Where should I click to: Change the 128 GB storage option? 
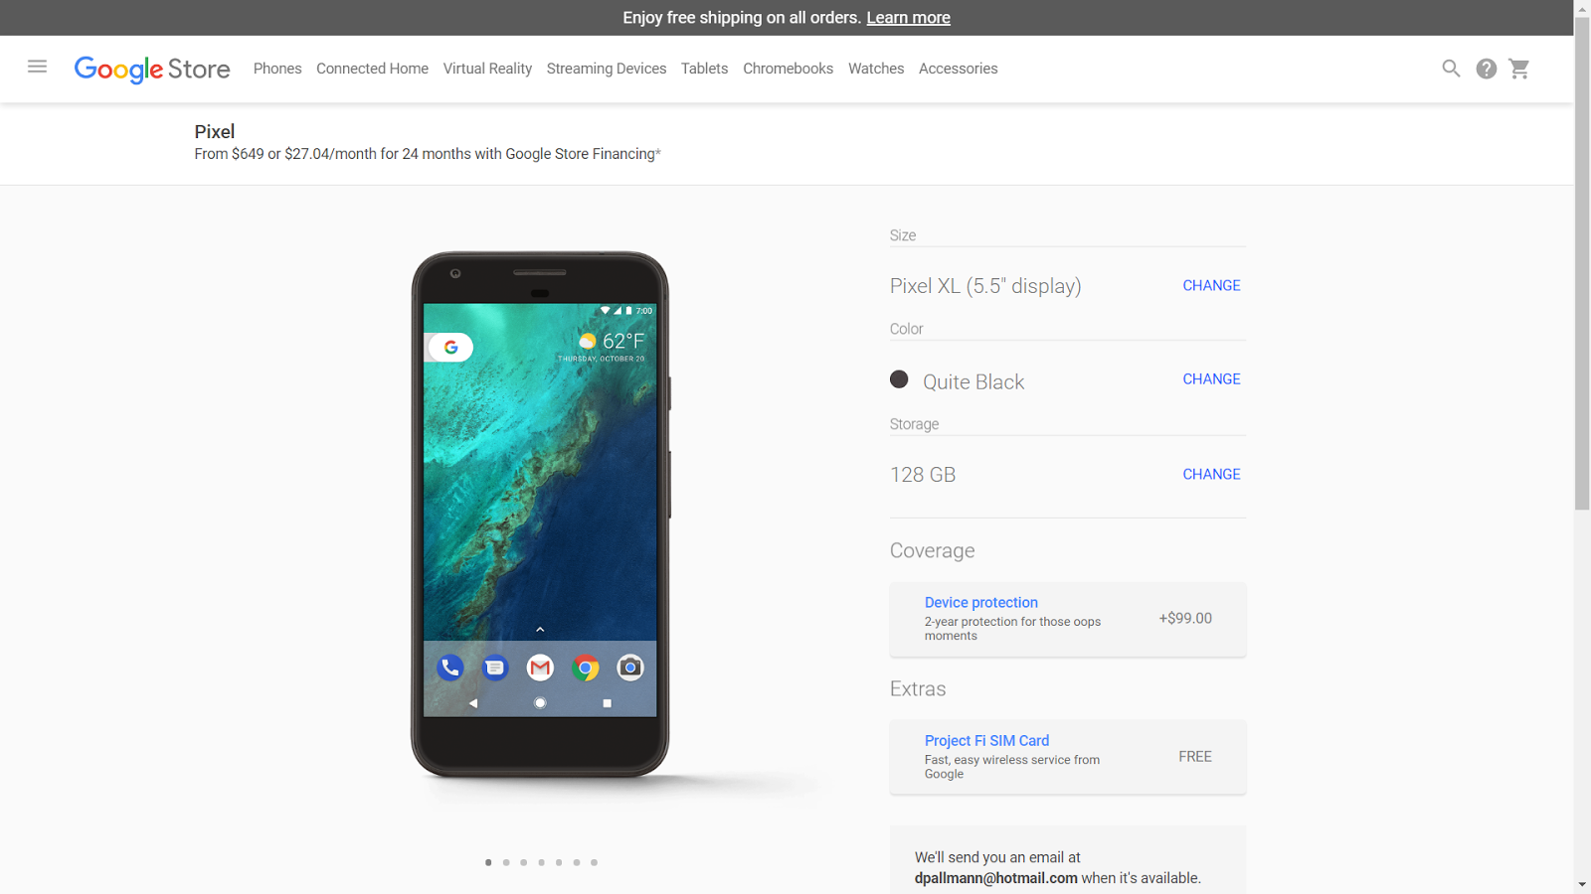coord(1211,474)
